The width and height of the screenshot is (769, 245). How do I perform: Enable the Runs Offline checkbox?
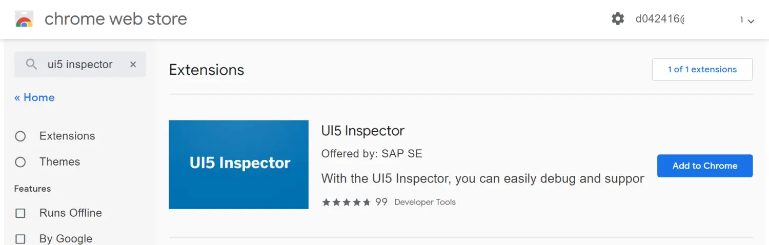pos(21,213)
